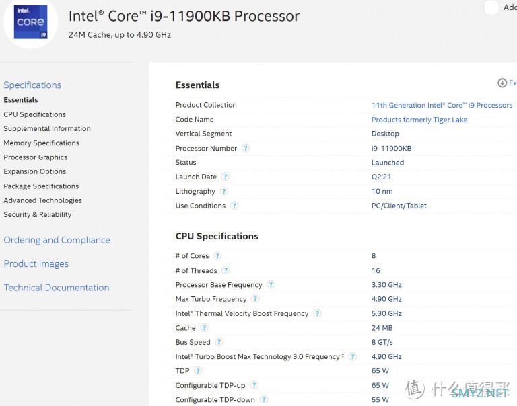Open help icon next to # of Cores

[217, 256]
